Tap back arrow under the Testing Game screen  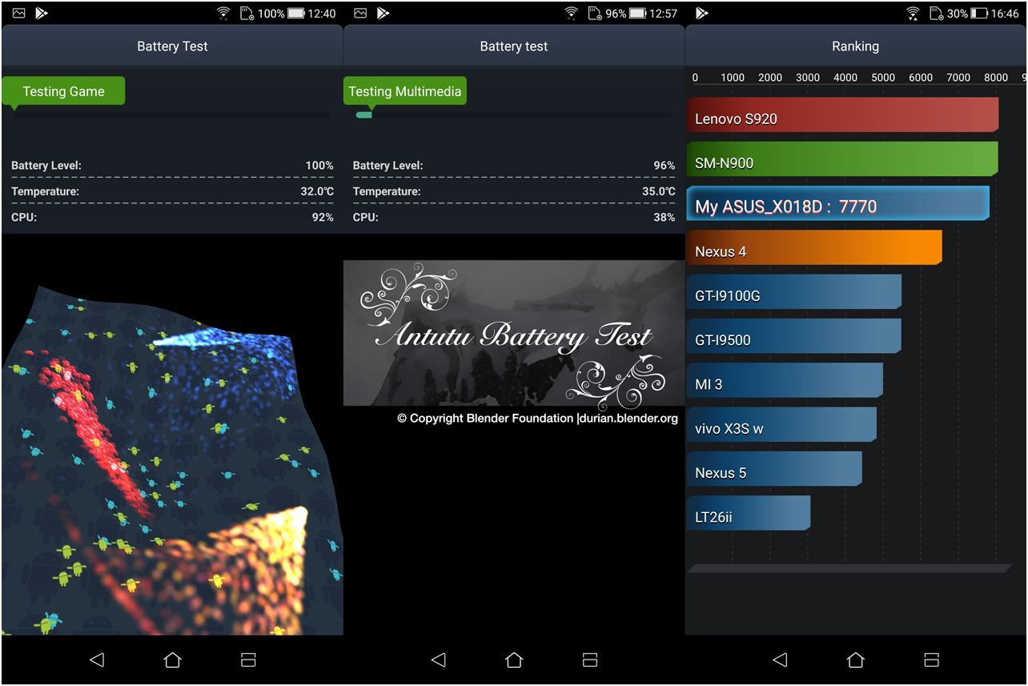(x=97, y=660)
